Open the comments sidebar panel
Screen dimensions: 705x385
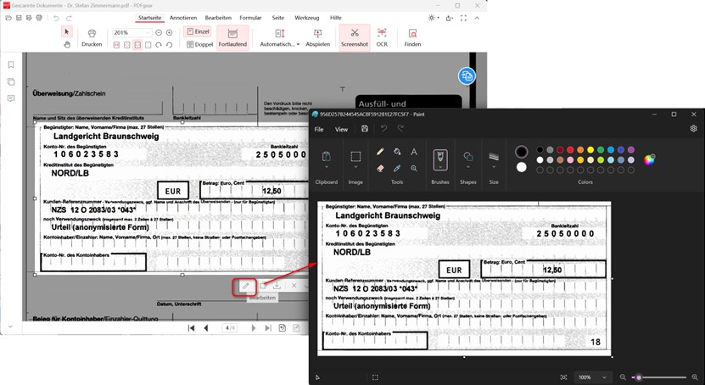tap(11, 98)
